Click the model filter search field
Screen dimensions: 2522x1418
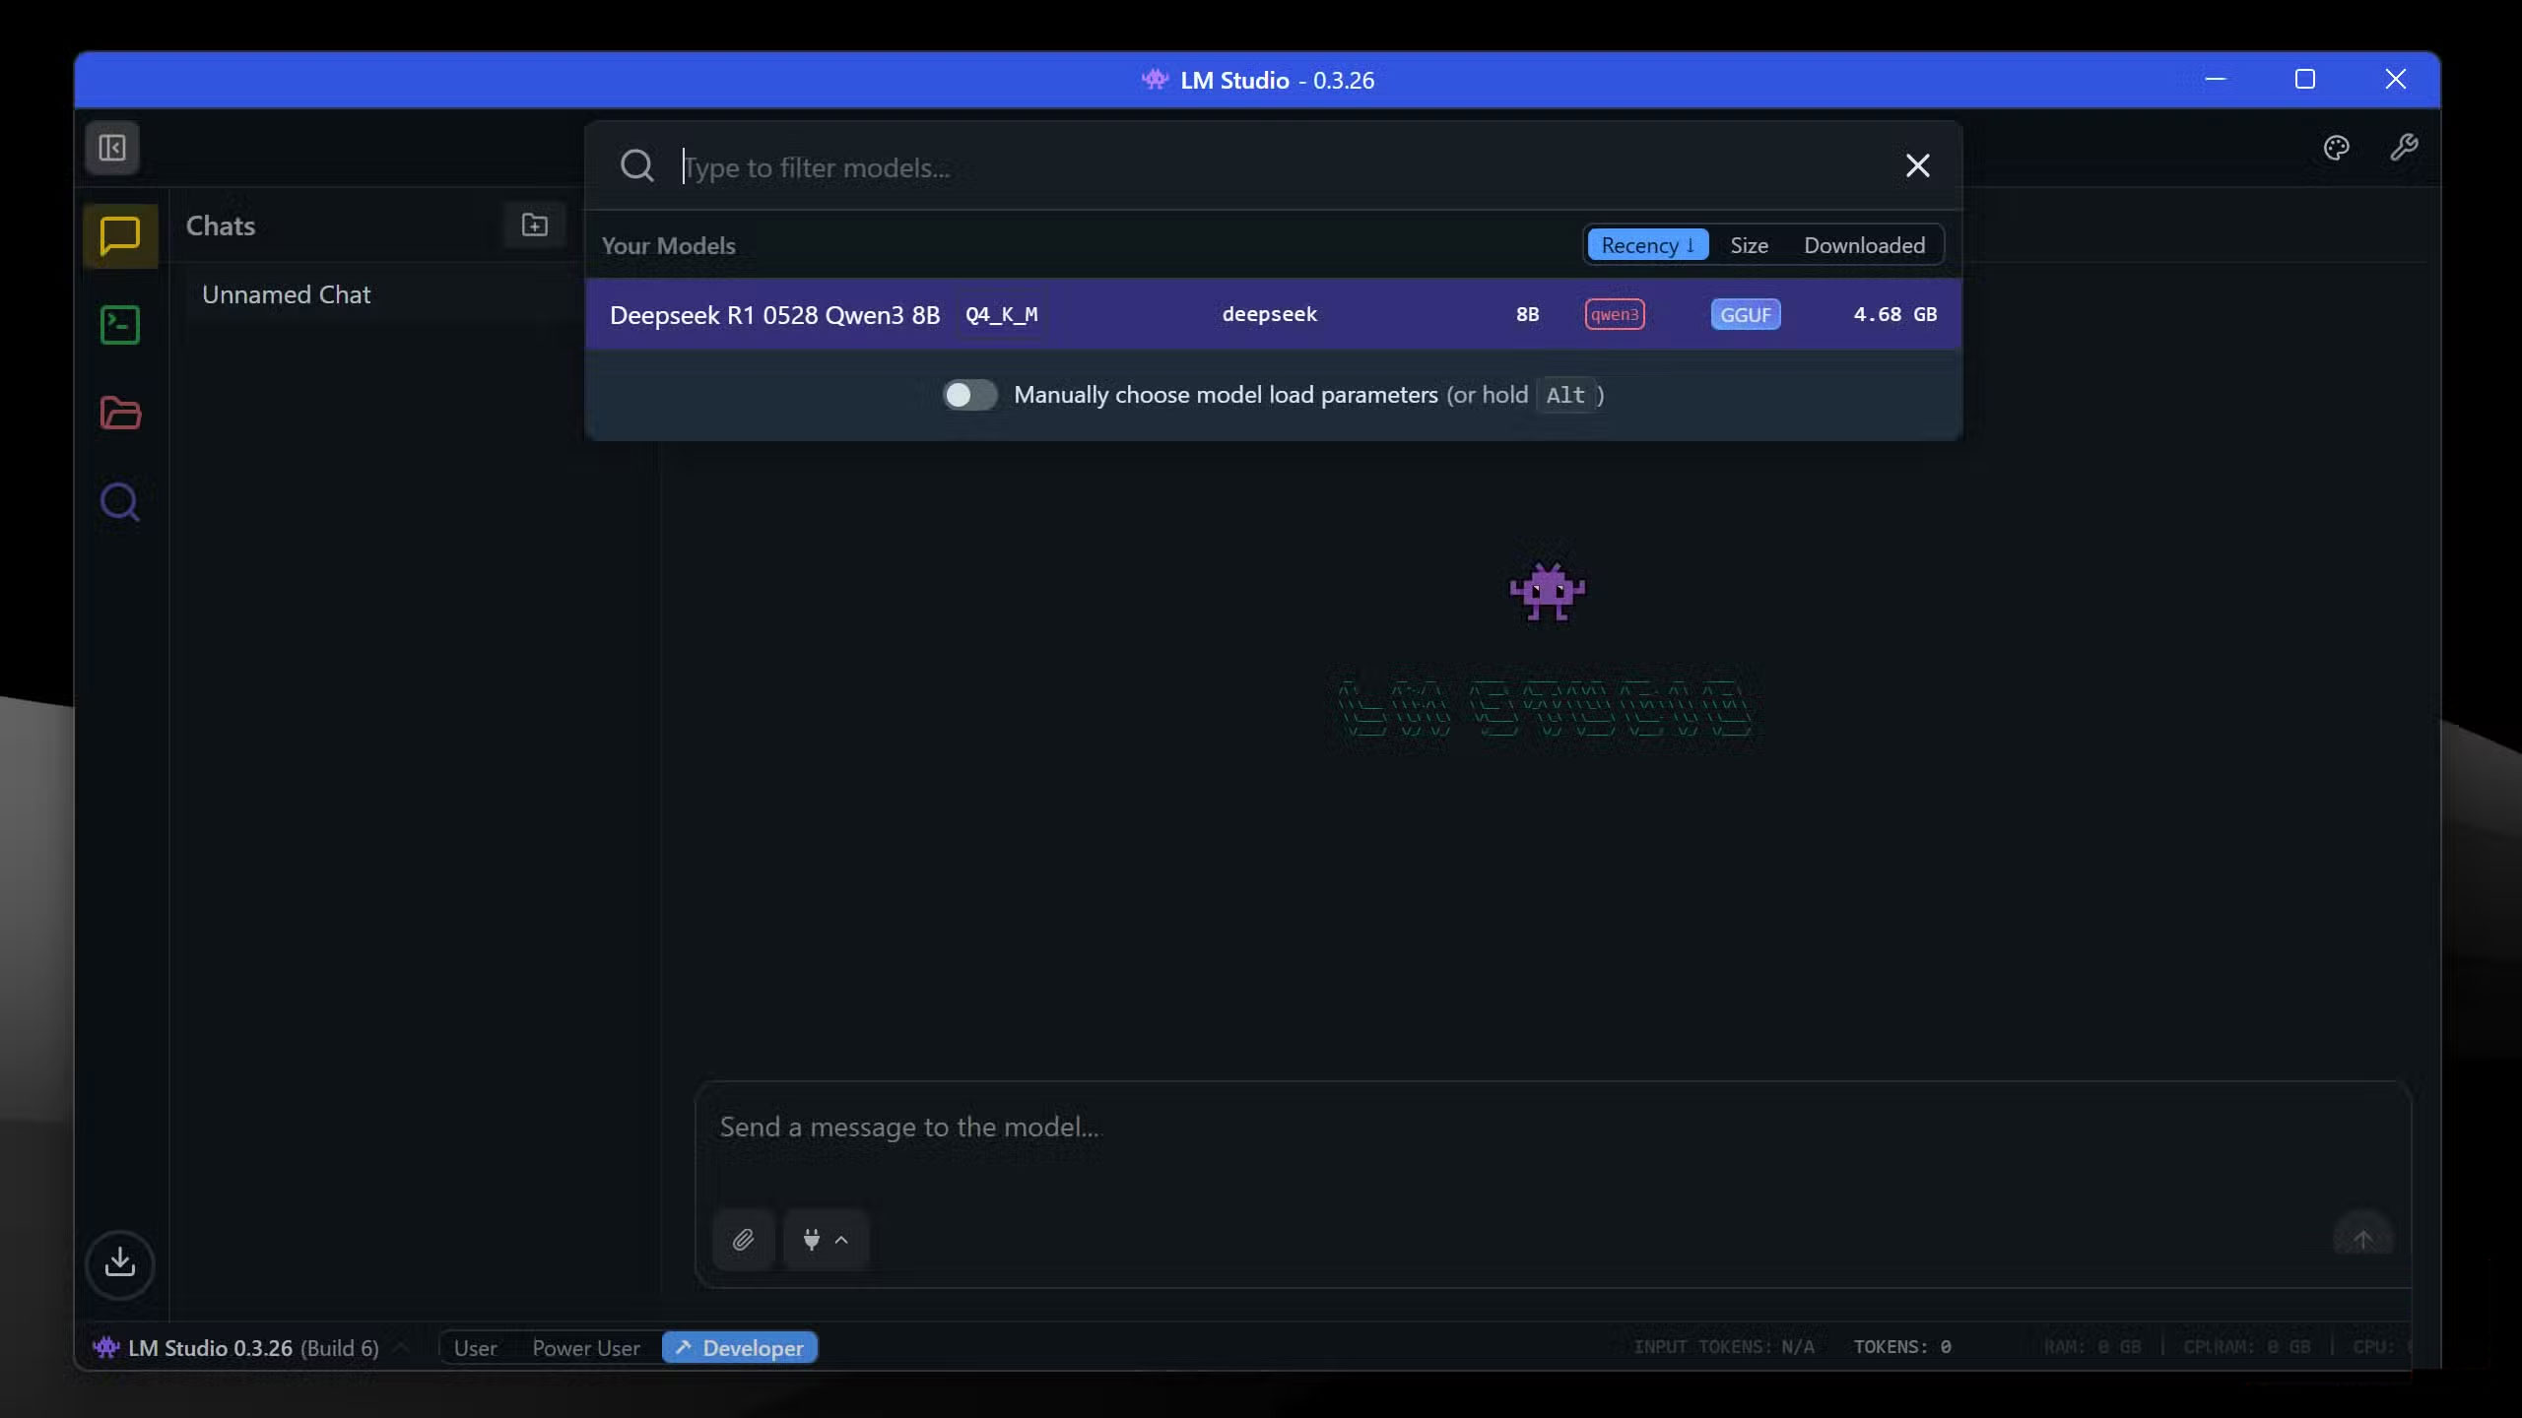(x=1182, y=166)
